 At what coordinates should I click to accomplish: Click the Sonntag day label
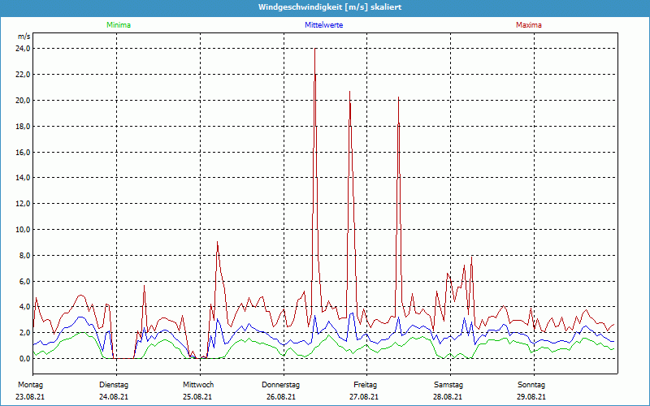click(x=531, y=385)
